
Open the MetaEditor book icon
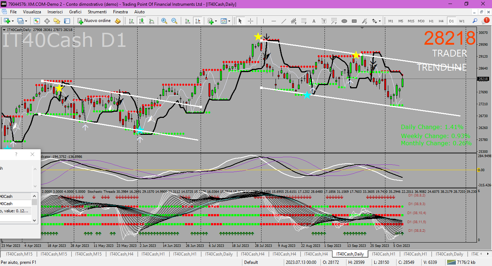click(118, 21)
